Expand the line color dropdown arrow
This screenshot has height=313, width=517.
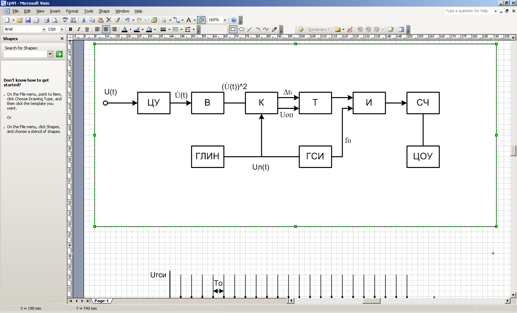point(143,29)
